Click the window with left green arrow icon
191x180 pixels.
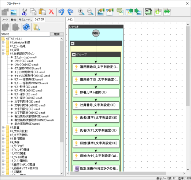point(129,12)
